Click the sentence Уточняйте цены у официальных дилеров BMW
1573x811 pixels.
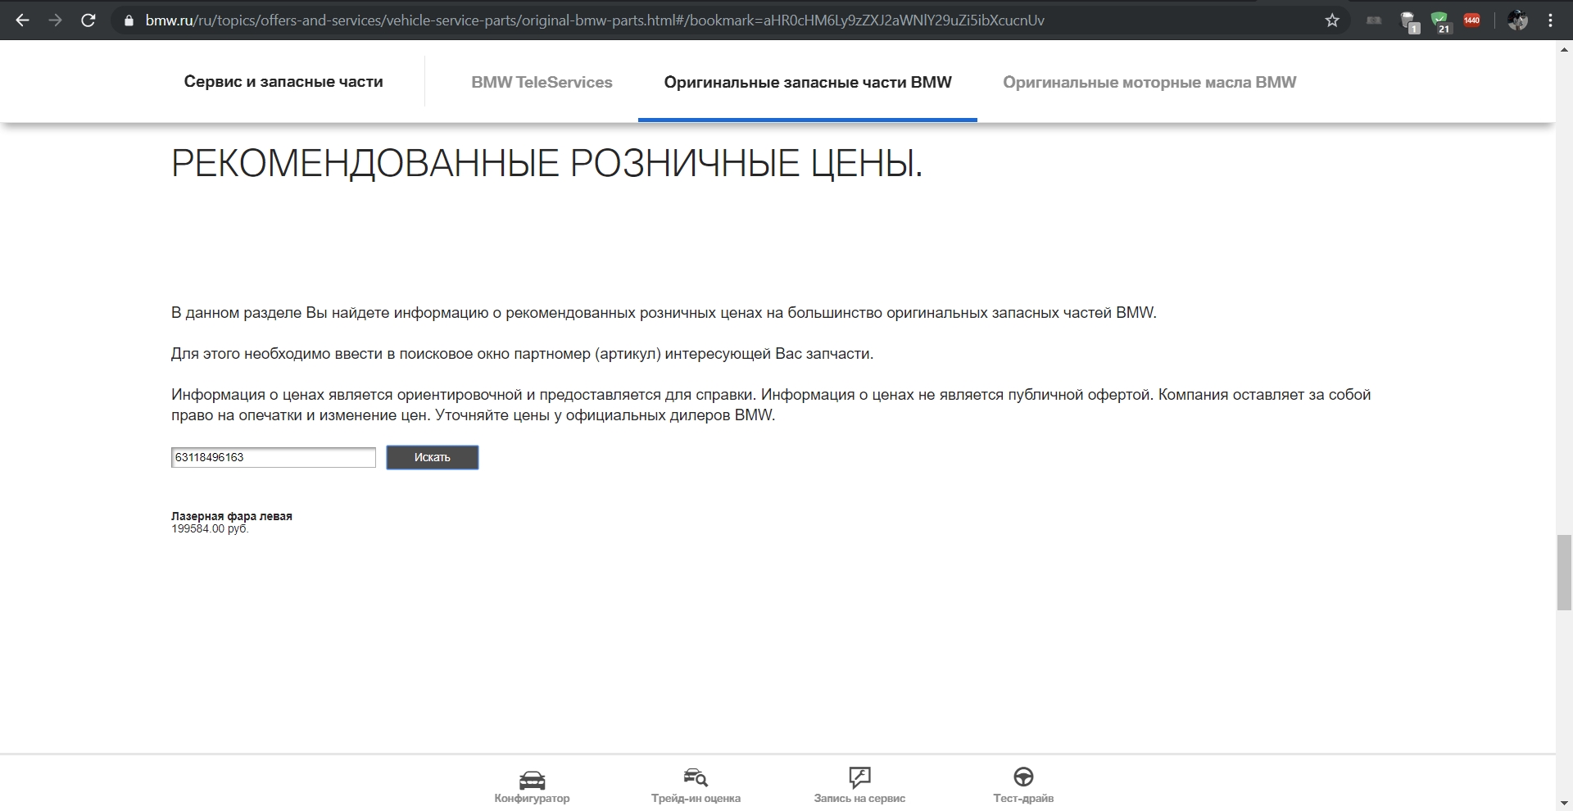click(605, 415)
